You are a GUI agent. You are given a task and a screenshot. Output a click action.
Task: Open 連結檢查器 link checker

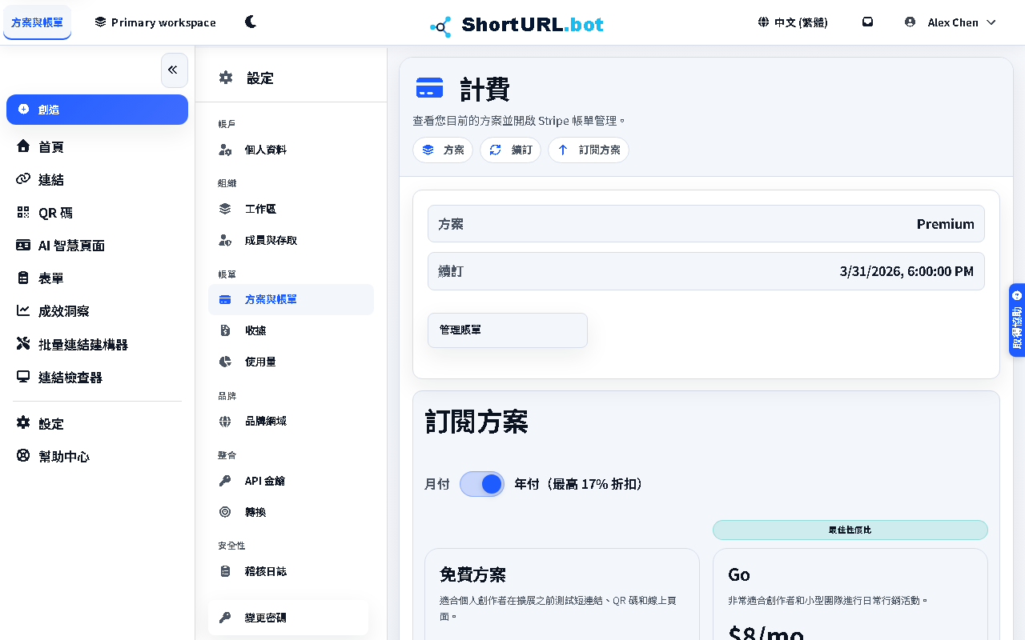97,377
